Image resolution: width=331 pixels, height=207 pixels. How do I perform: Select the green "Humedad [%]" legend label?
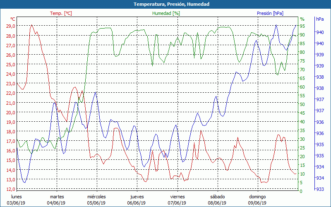click(166, 13)
